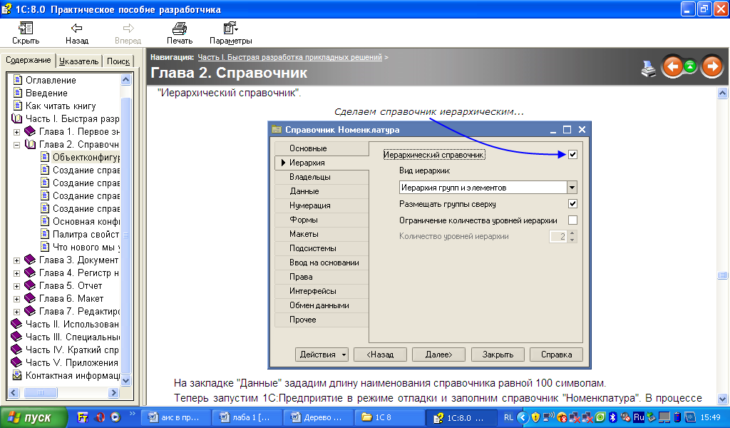Screen dimensions: 730x428
Task: Open the Пуск start button
Action: point(34,417)
